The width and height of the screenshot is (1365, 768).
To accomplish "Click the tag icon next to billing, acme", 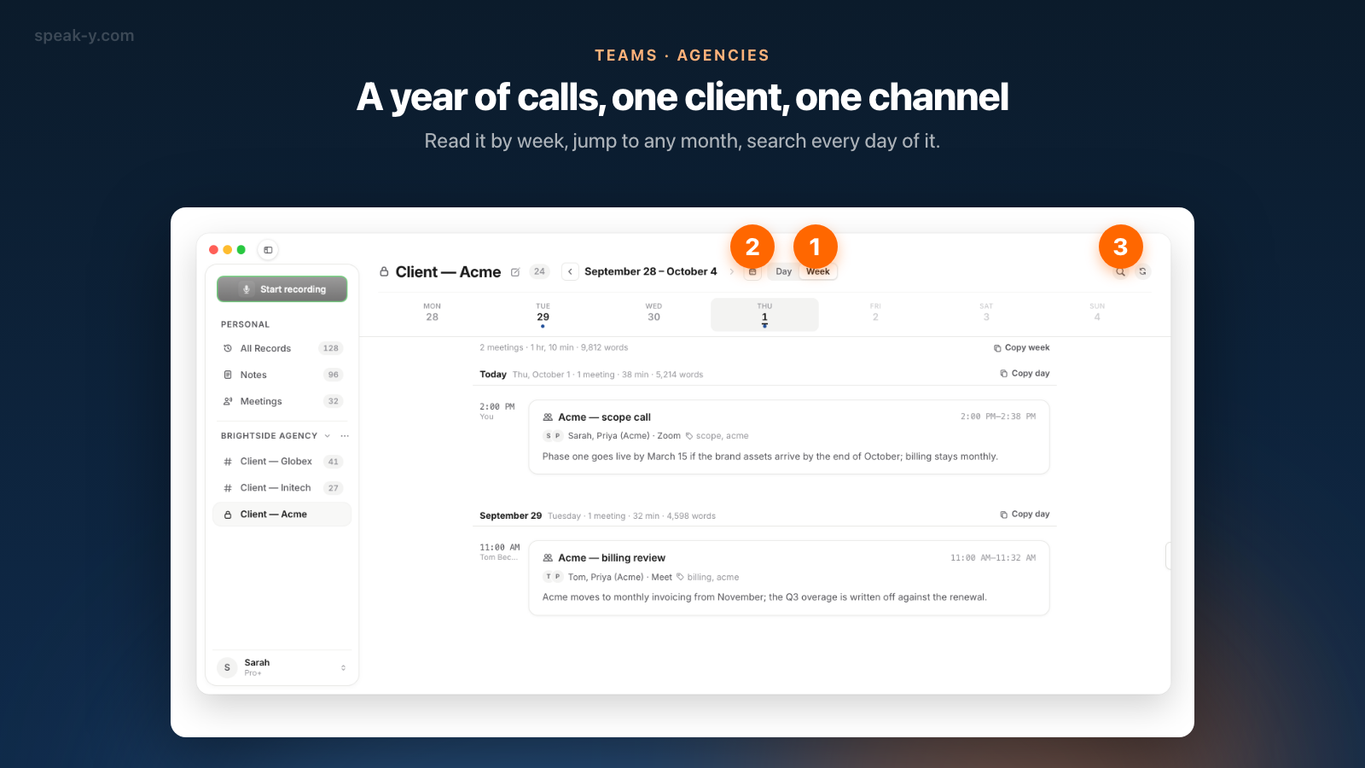I will (680, 577).
